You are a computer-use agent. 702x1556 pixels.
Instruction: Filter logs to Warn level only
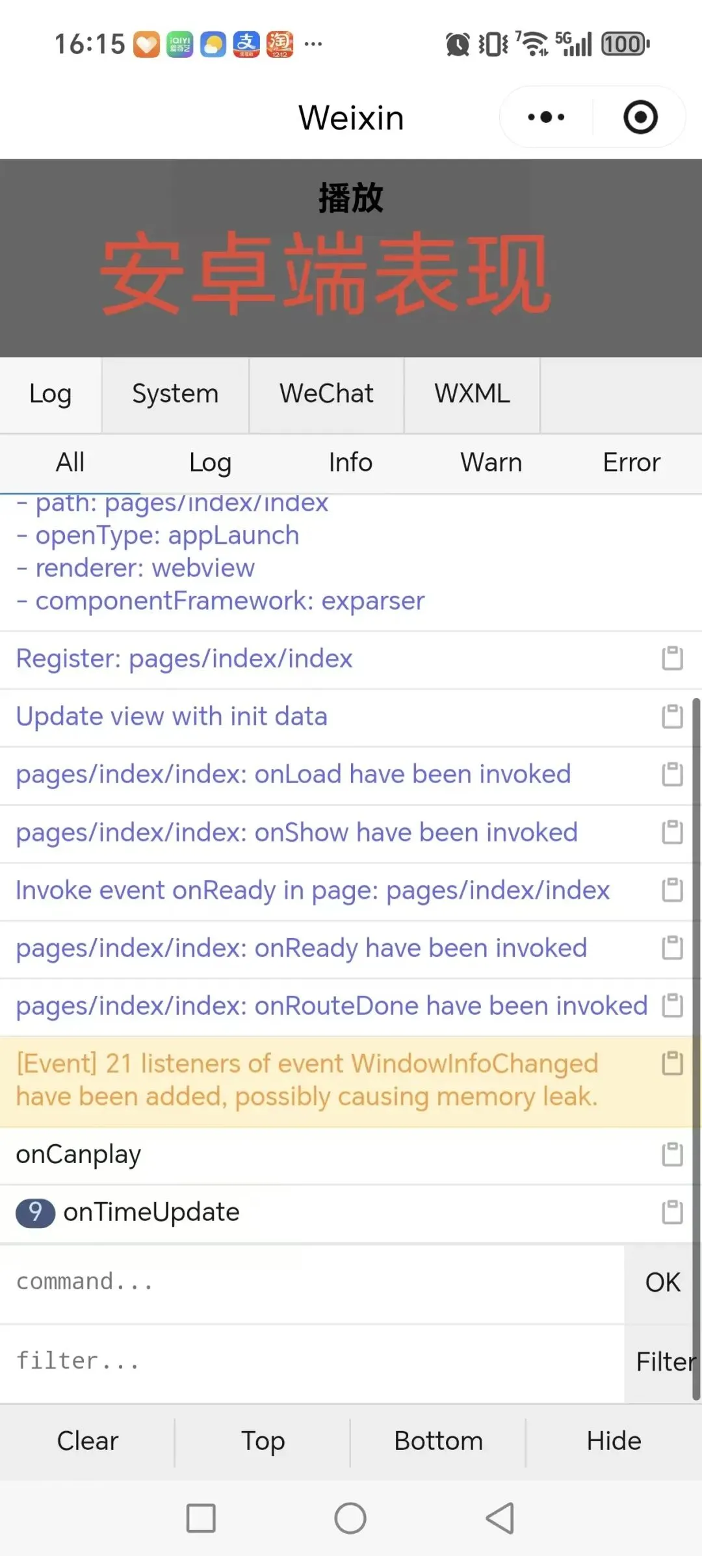[491, 463]
